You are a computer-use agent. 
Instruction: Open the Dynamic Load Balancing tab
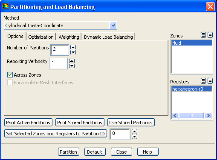(x=108, y=37)
